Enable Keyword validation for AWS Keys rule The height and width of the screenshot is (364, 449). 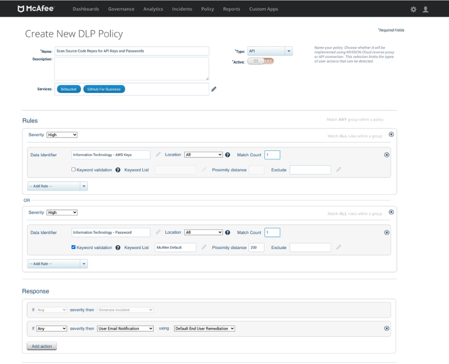73,170
